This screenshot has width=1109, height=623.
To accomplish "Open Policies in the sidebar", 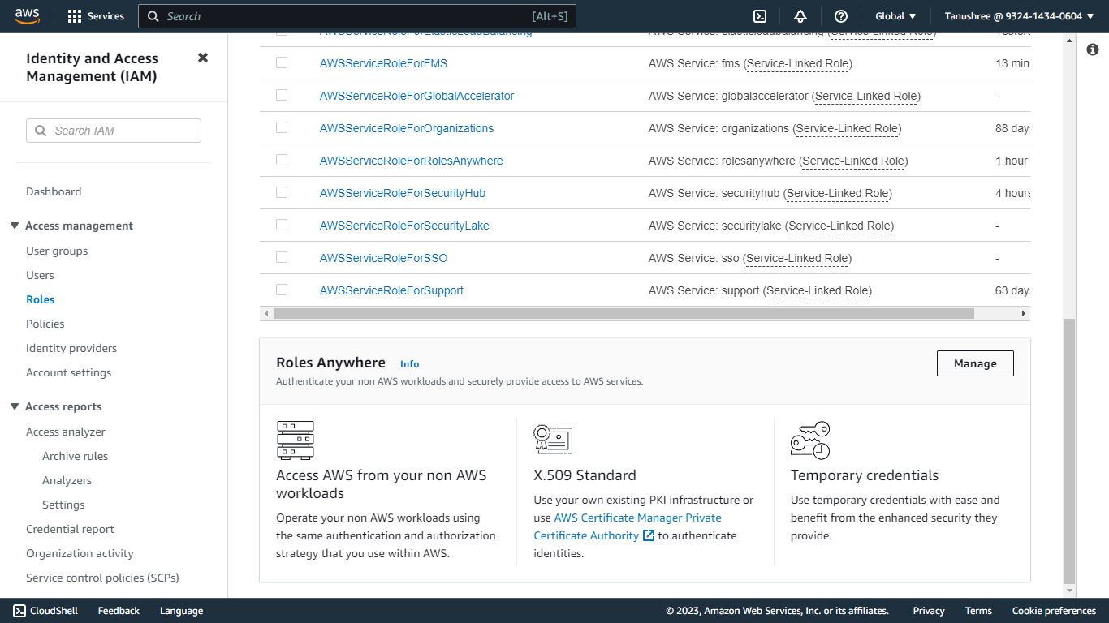I will pos(45,324).
